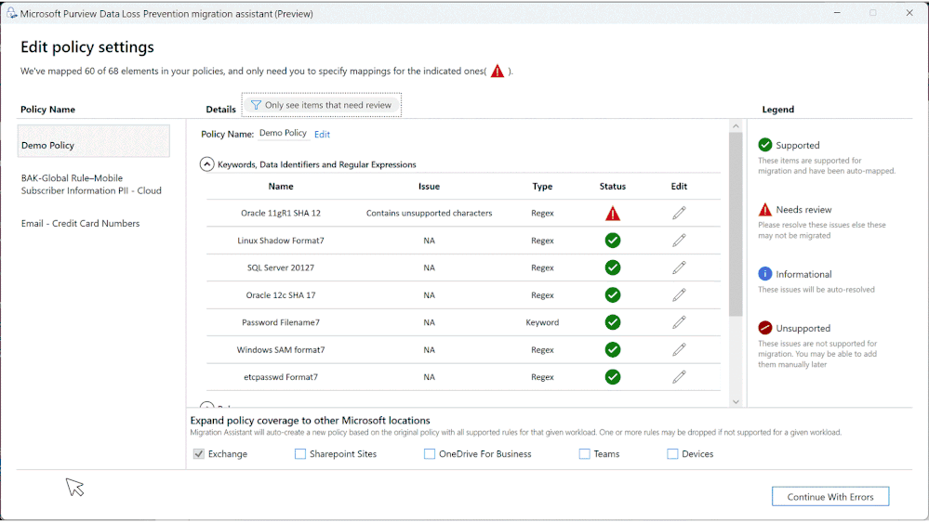Click green check status for SQL Server 20127
Image resolution: width=929 pixels, height=522 pixels.
(x=613, y=268)
